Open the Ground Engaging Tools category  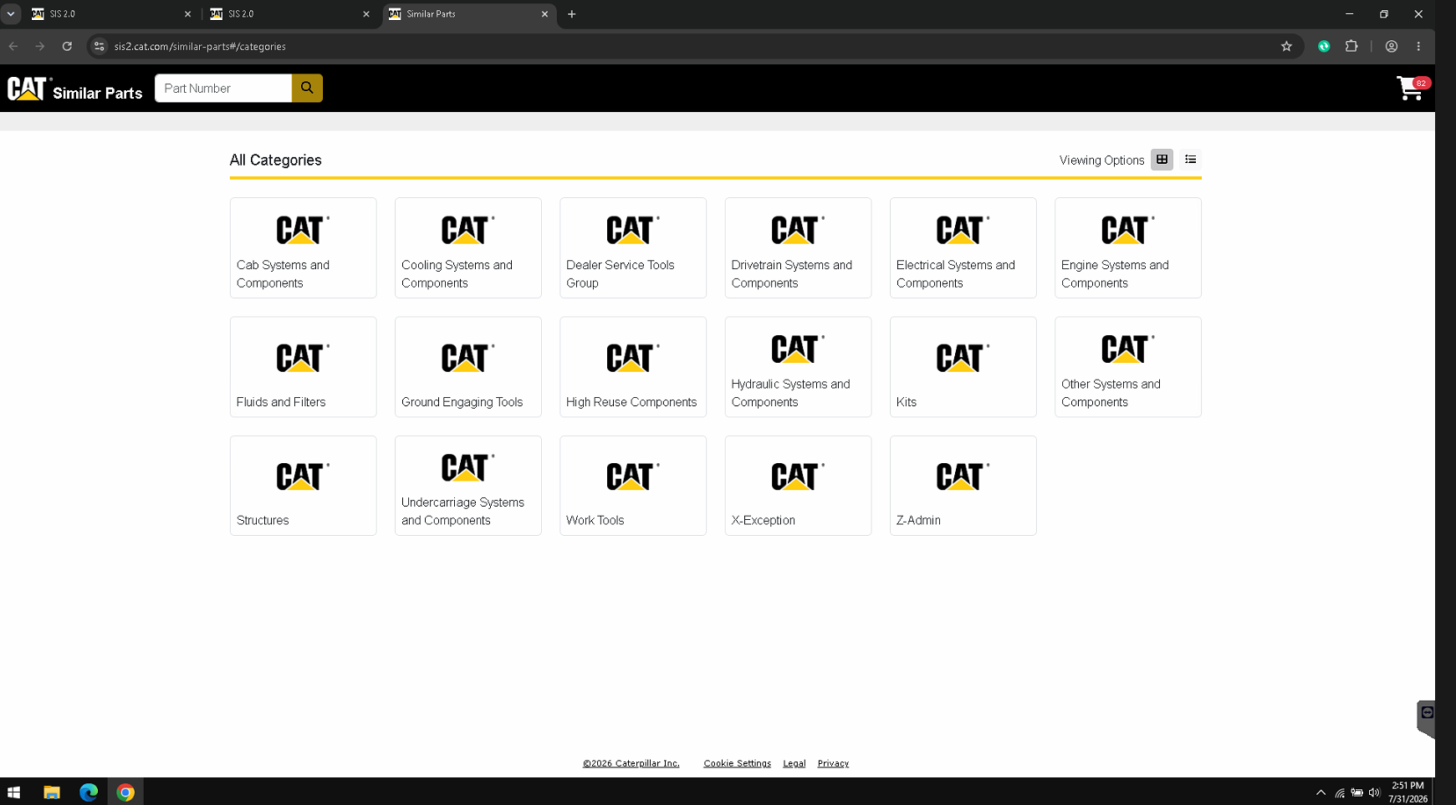[467, 366]
